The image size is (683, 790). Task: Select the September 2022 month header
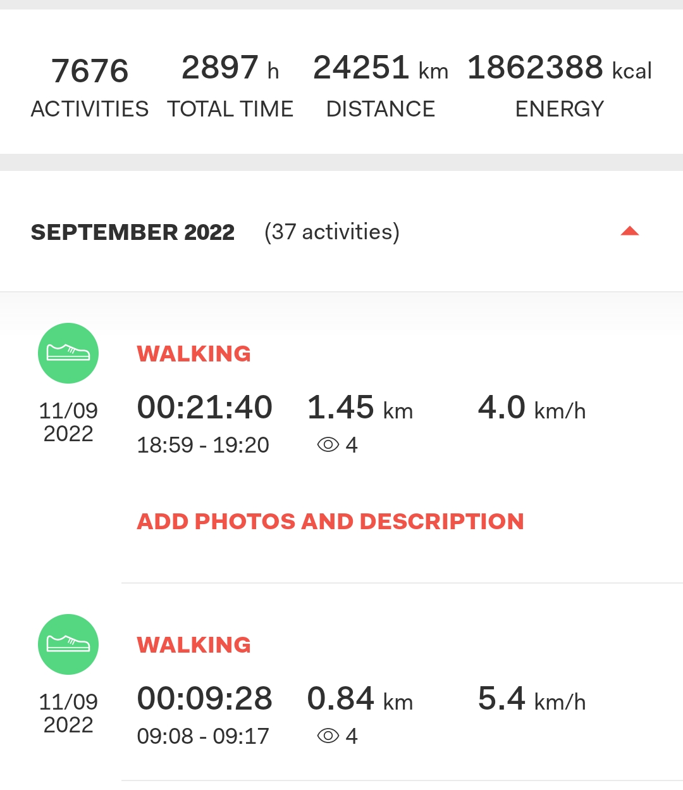pos(133,232)
